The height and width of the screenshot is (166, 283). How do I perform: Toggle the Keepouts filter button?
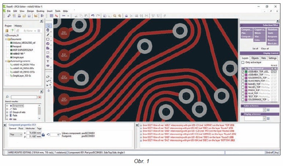(x=272, y=36)
